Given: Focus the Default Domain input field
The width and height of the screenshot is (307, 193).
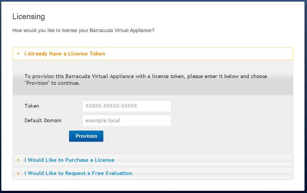Looking at the screenshot, I should [x=127, y=121].
